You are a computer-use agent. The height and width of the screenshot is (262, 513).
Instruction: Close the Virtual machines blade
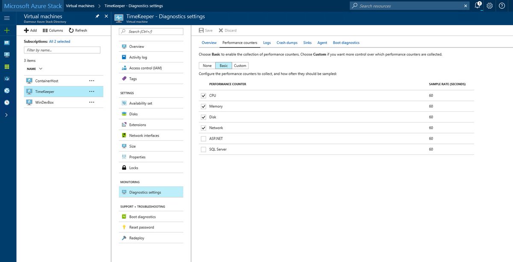pyautogui.click(x=106, y=16)
